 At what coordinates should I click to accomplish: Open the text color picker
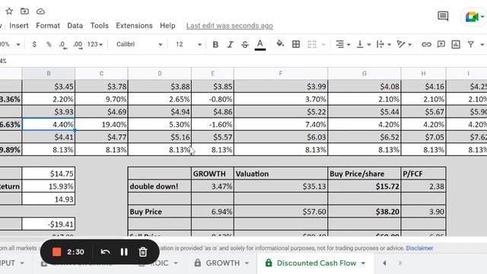coord(260,44)
